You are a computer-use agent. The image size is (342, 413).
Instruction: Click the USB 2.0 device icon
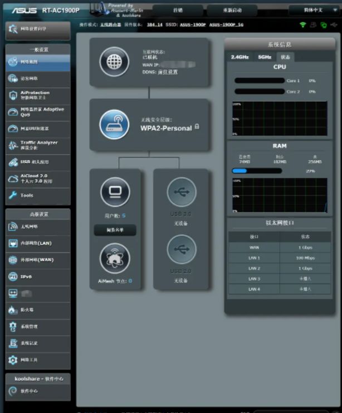pos(182,249)
